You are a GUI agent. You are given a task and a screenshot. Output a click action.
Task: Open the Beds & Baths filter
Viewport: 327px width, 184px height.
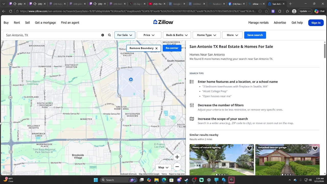177,35
